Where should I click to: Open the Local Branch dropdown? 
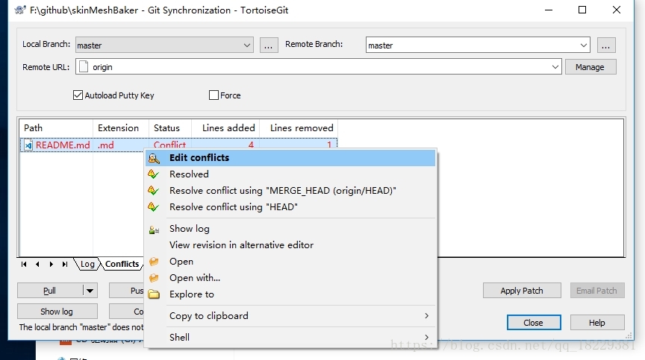point(247,45)
